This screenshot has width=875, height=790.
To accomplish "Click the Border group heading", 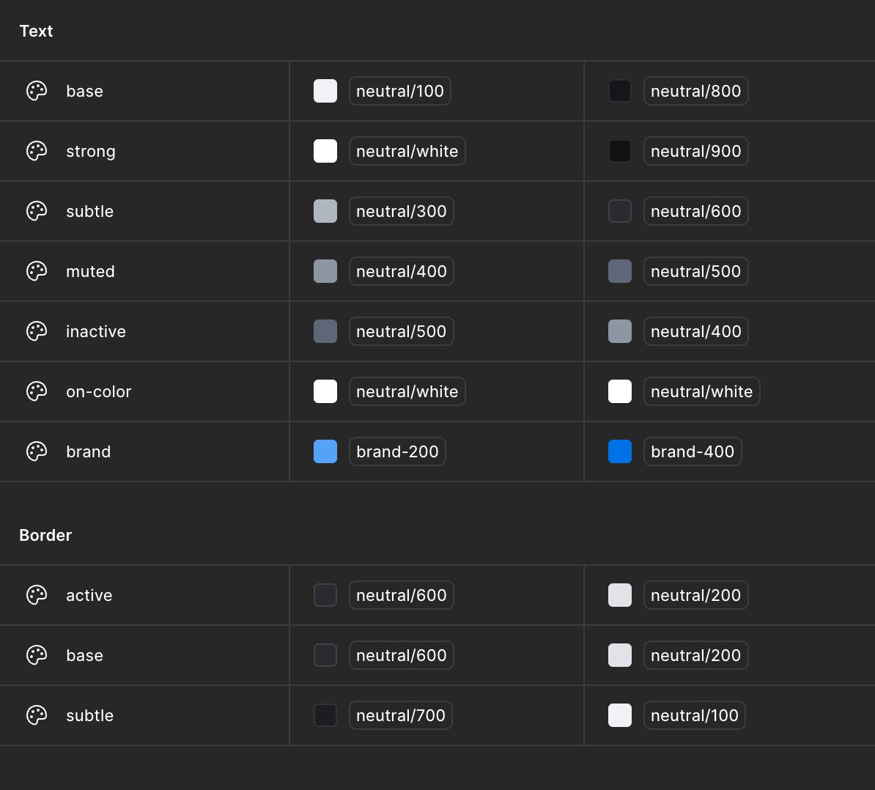I will click(45, 535).
